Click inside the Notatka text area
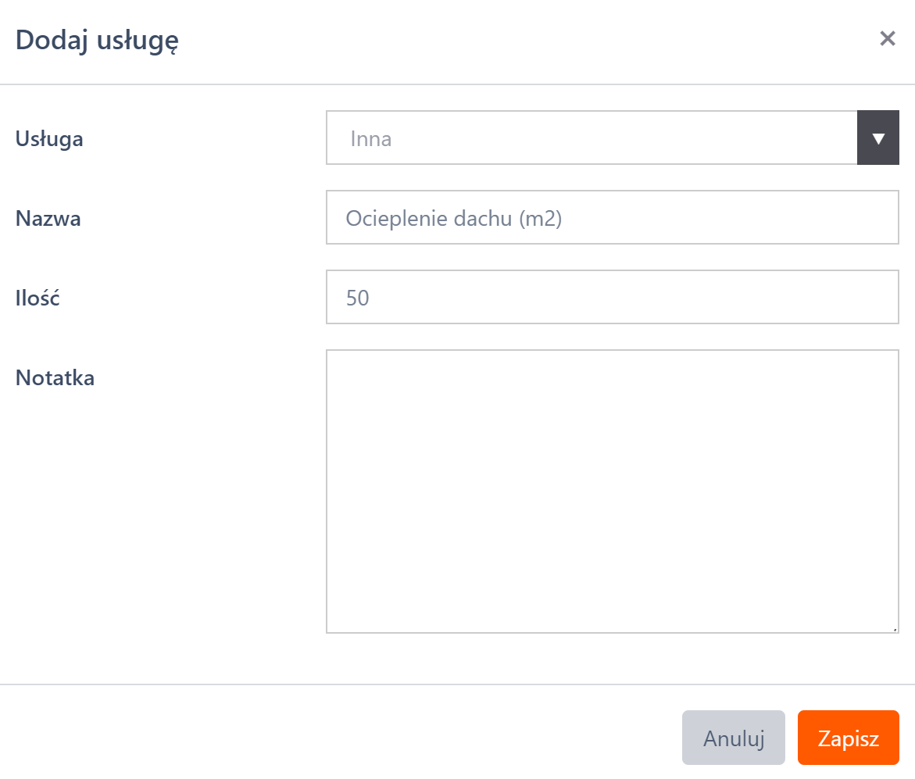The height and width of the screenshot is (779, 915). [x=612, y=491]
